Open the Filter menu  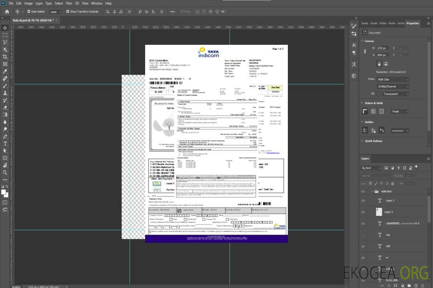(69, 3)
